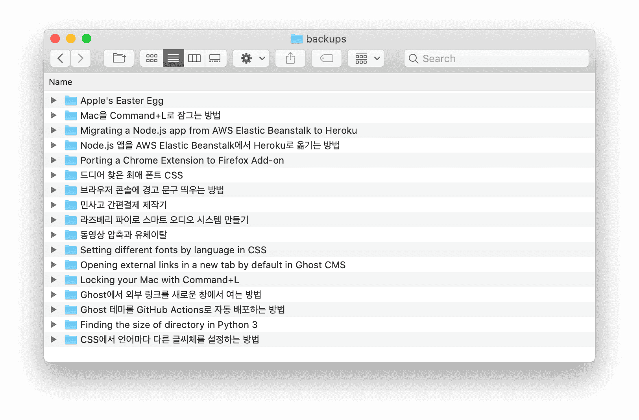Click the backups title in the window bar
This screenshot has height=420, width=639.
point(325,39)
